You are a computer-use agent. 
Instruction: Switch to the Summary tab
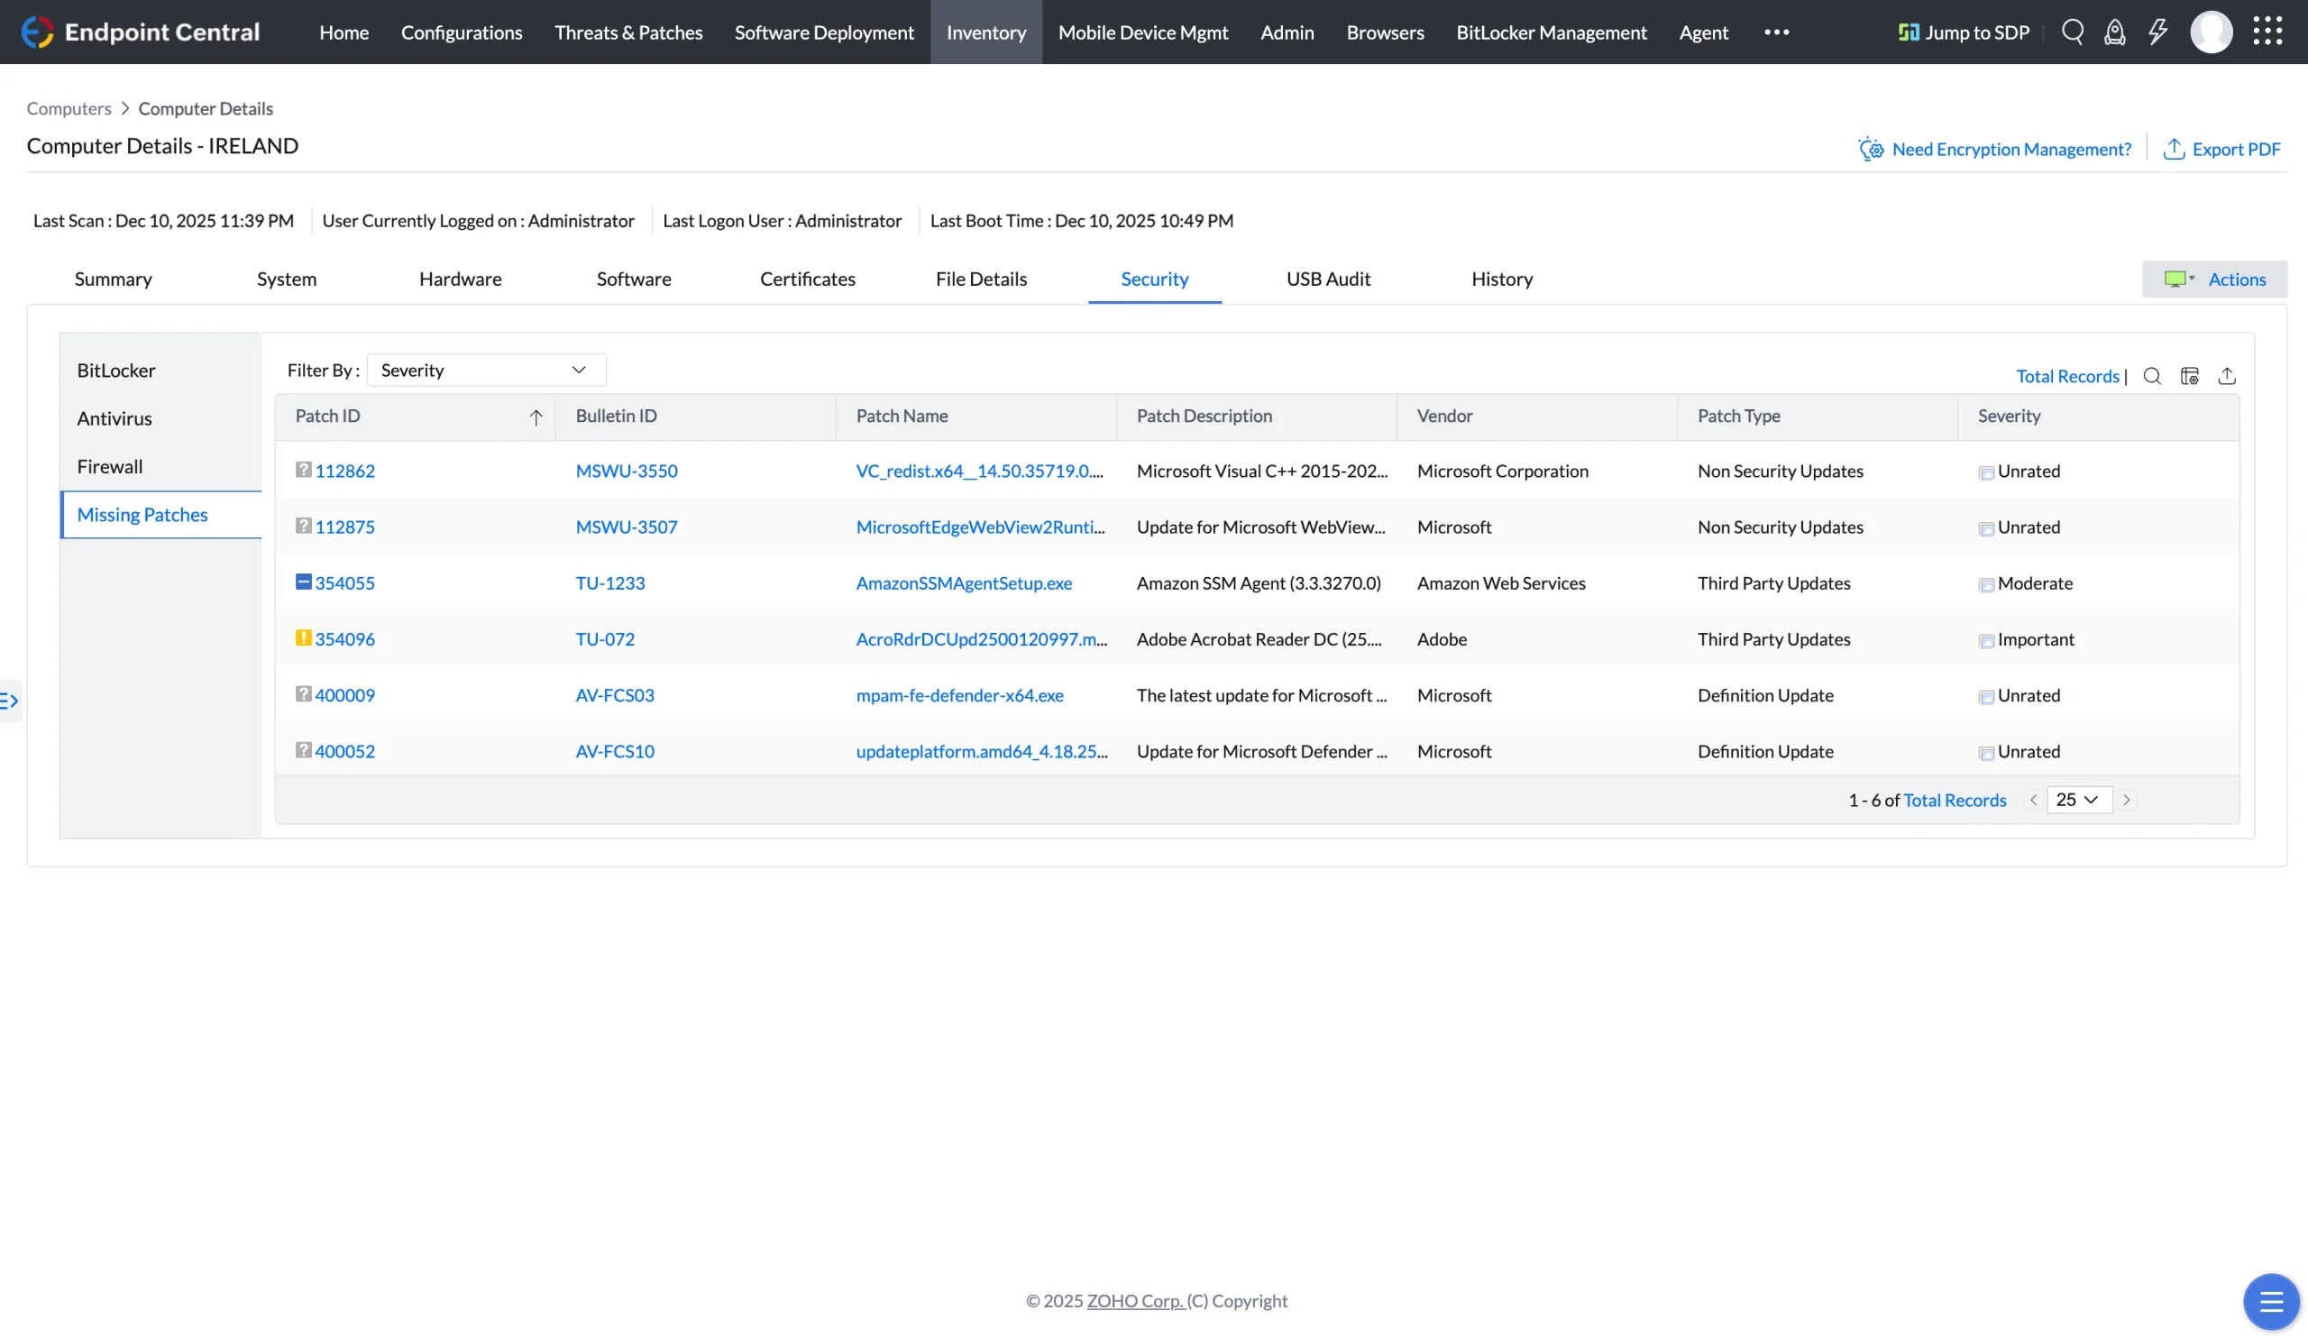113,280
